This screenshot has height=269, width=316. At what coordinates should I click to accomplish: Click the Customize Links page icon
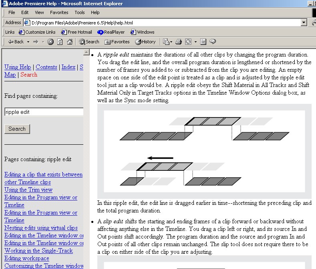[x=21, y=32]
